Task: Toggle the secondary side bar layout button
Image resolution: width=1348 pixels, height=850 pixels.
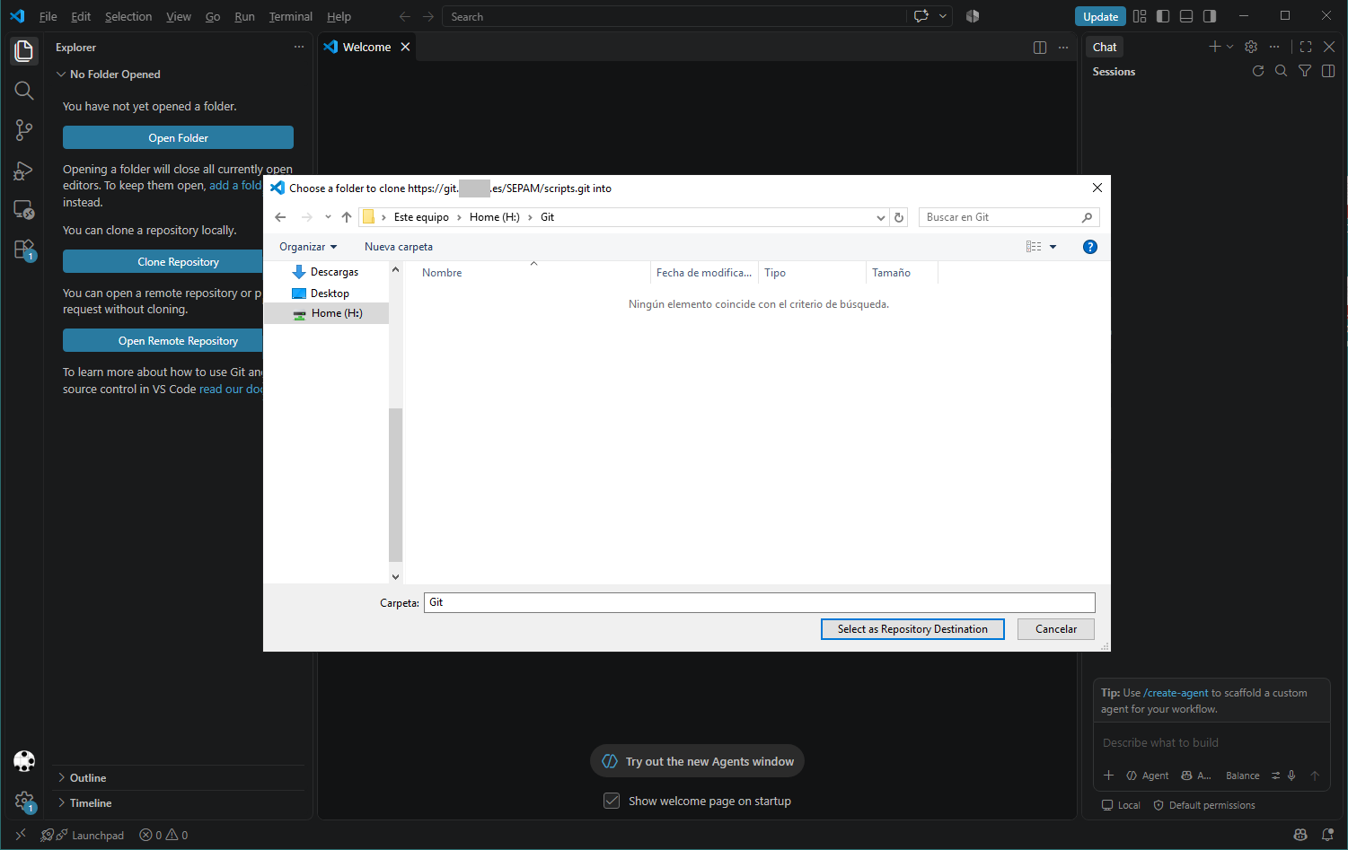Action: [x=1210, y=16]
